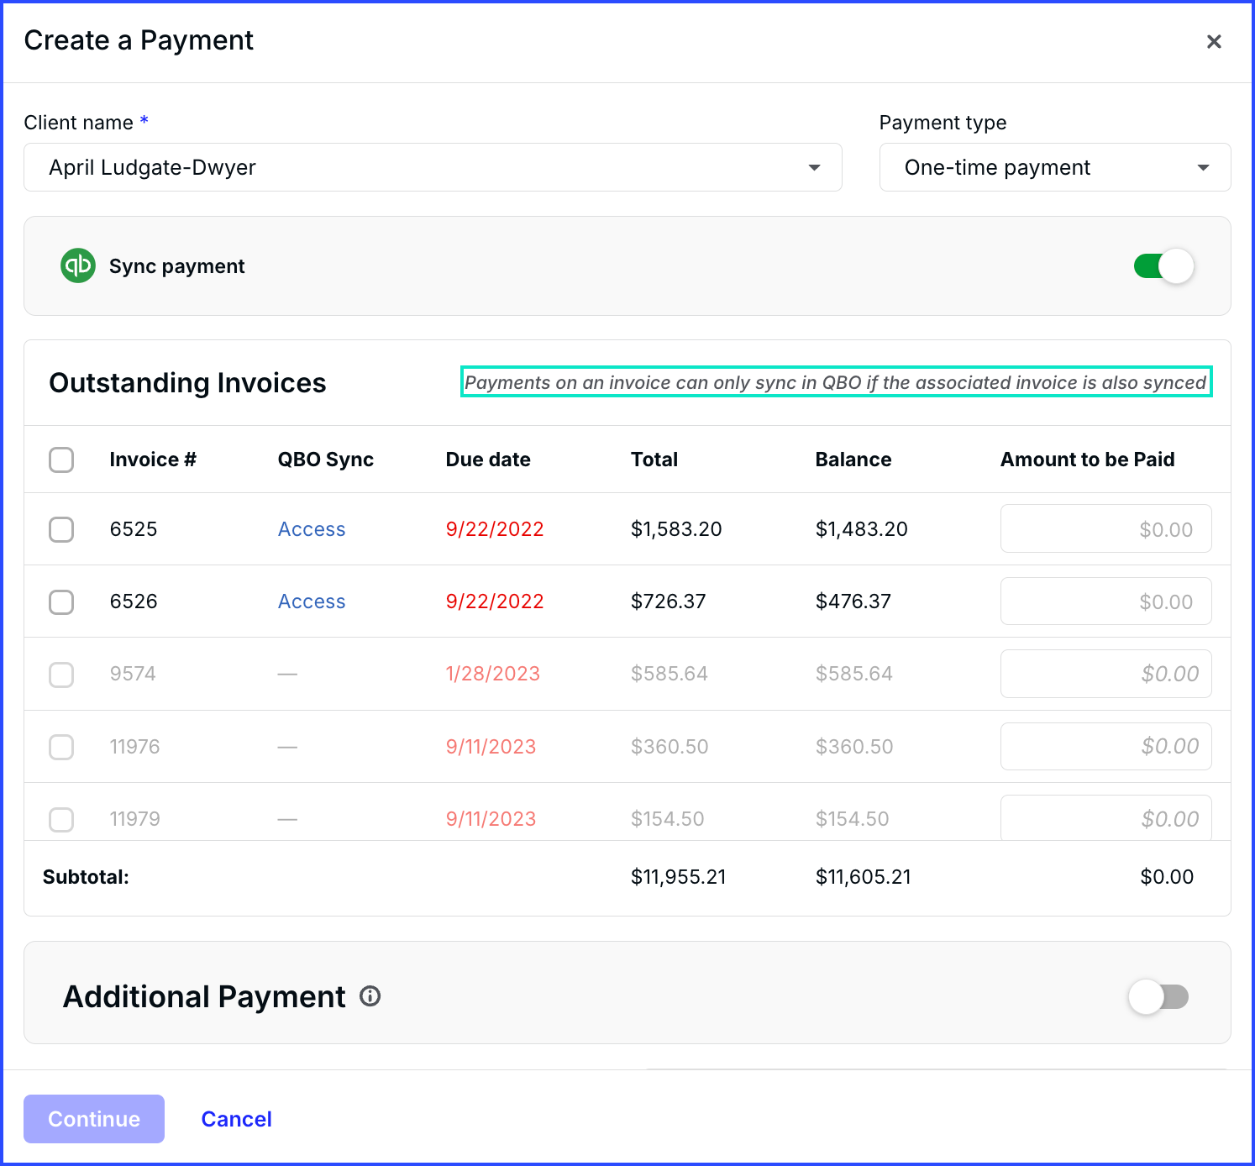Screen dimensions: 1255x1166
Task: Click the $154.50 balance for invoice 11979
Action: click(x=853, y=819)
